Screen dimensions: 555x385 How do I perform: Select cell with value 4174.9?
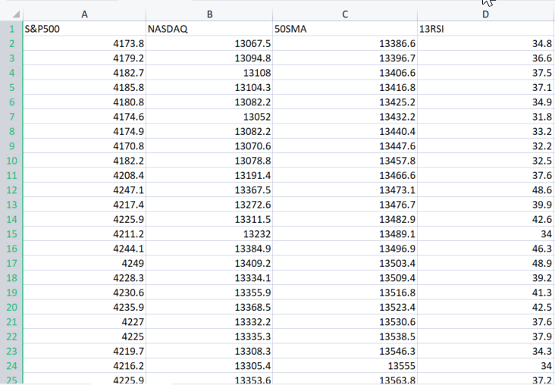click(x=84, y=131)
